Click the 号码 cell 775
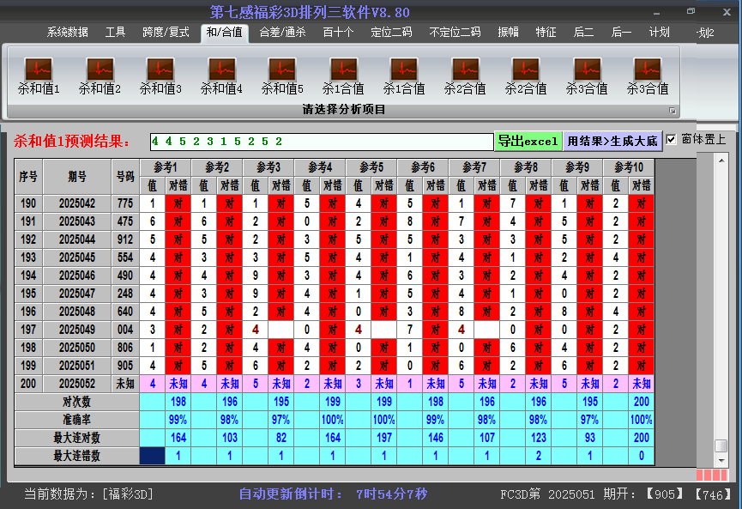The height and width of the screenshot is (509, 742). point(125,203)
